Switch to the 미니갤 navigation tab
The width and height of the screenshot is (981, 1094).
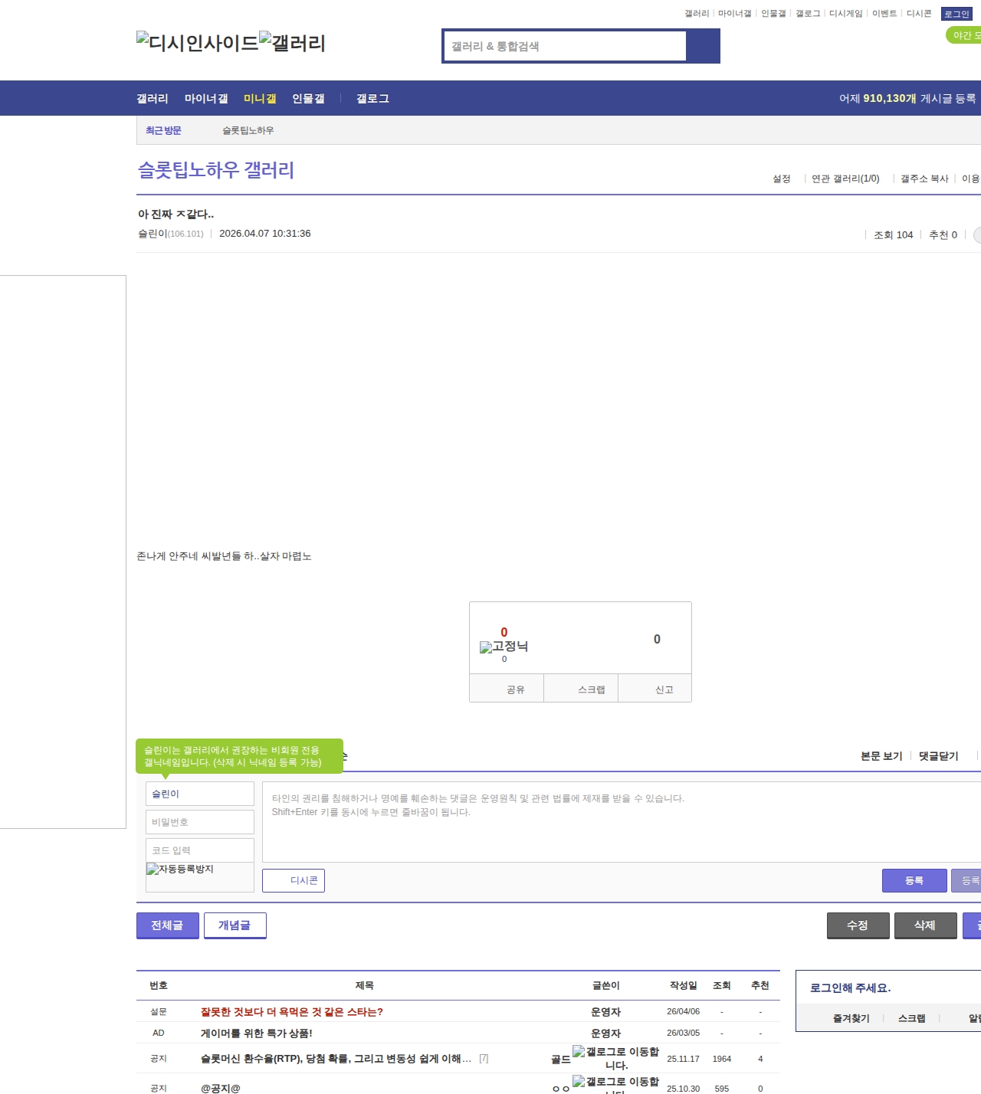260,99
